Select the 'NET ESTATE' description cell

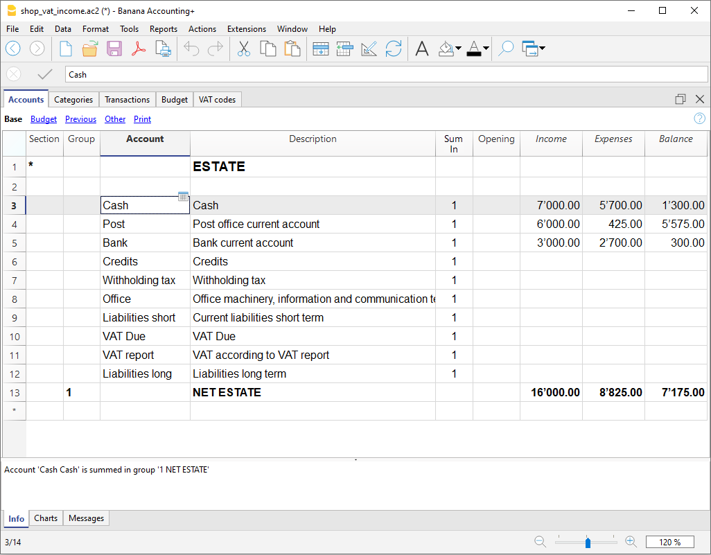313,392
